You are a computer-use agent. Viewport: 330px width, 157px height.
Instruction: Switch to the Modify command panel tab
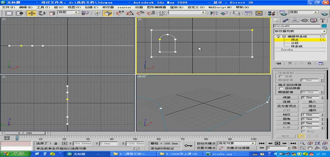coord(285,20)
